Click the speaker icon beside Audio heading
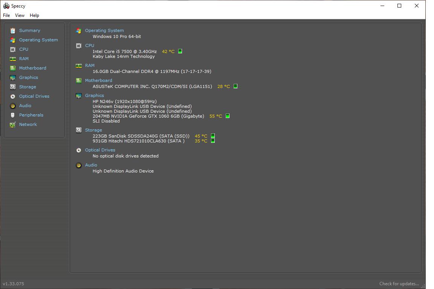Viewport: 434px width, 289px height. [x=79, y=165]
